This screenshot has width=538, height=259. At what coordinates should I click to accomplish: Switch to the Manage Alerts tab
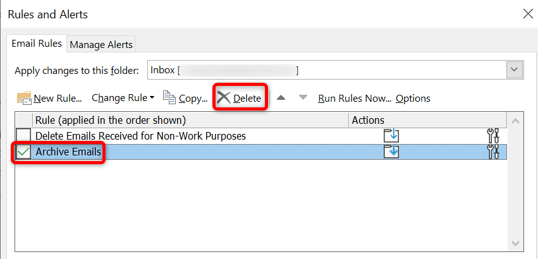click(101, 45)
